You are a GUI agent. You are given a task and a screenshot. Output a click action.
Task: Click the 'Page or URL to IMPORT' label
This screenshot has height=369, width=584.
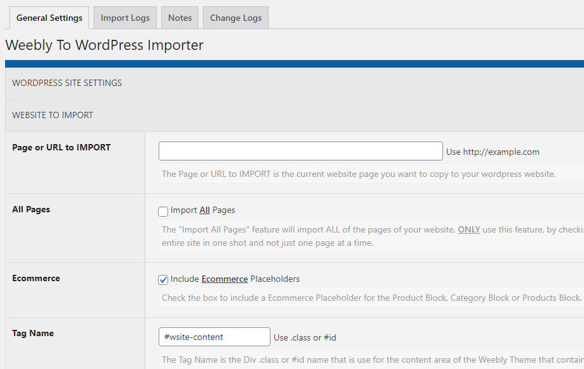click(61, 147)
